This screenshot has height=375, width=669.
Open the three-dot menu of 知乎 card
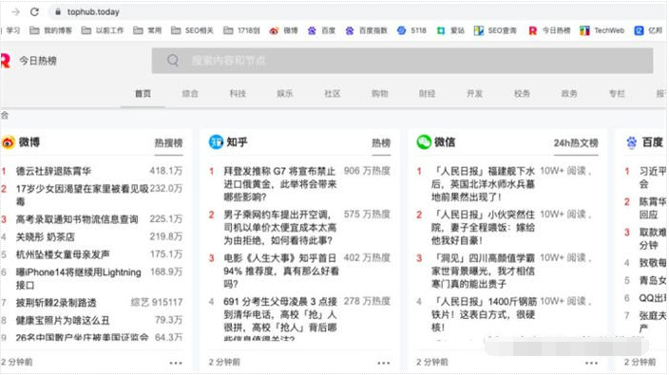(x=384, y=363)
